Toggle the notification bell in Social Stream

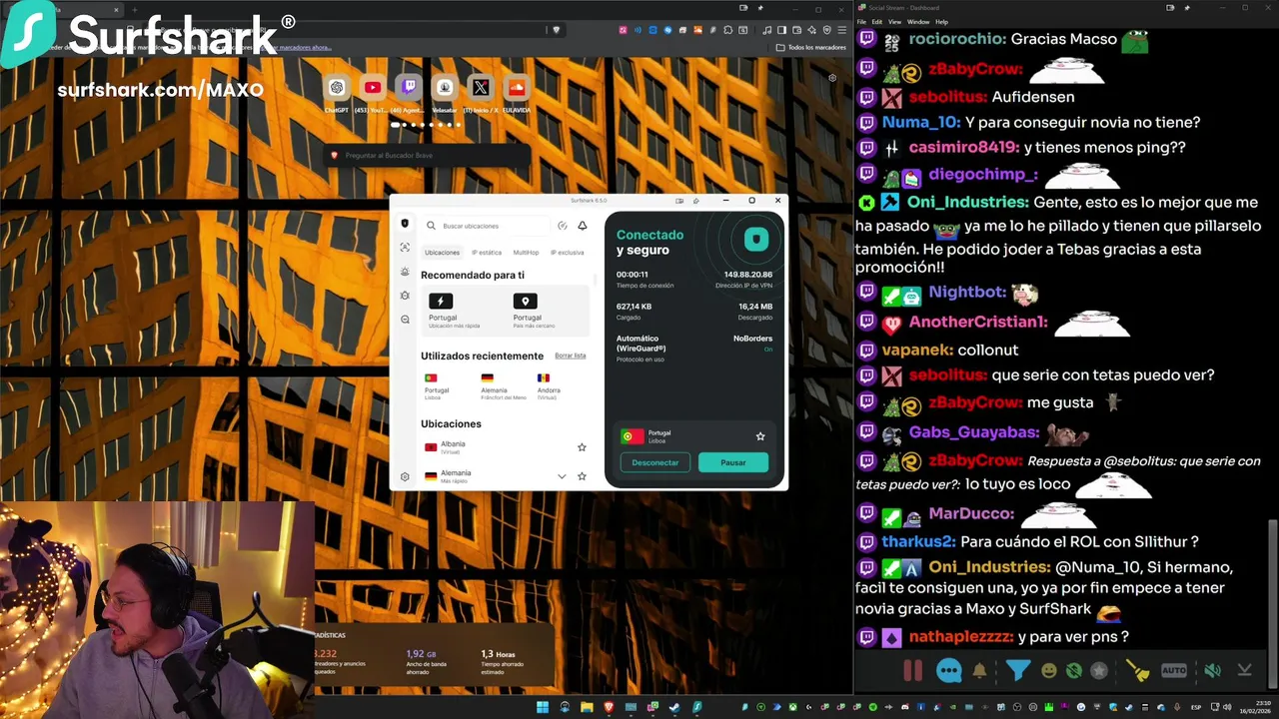tap(980, 671)
